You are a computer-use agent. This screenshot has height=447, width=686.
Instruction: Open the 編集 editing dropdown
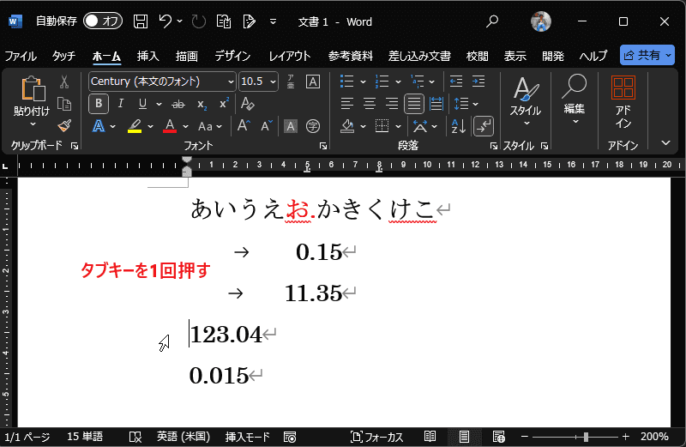[575, 100]
